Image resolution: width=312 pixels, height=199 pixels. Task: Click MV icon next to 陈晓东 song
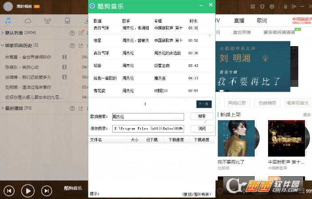coord(64,67)
